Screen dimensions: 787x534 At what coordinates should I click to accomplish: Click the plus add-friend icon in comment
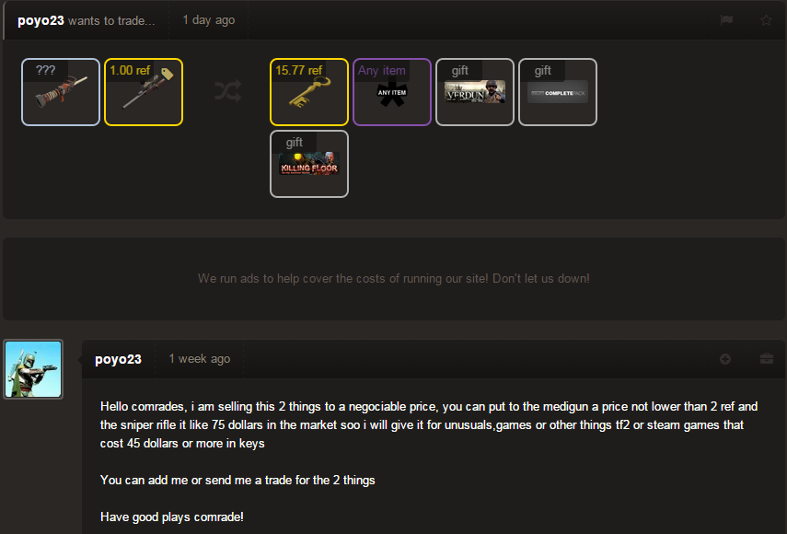pyautogui.click(x=724, y=359)
